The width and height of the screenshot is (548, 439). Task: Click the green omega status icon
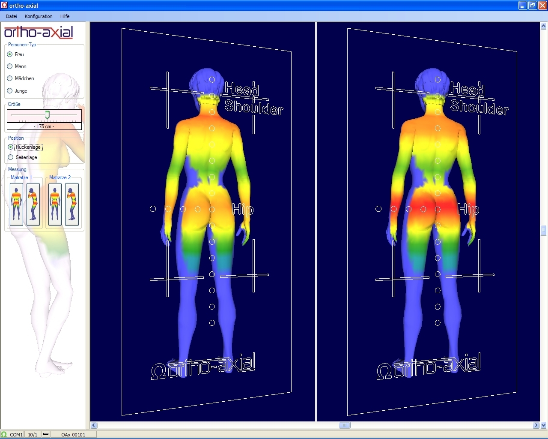point(4,434)
